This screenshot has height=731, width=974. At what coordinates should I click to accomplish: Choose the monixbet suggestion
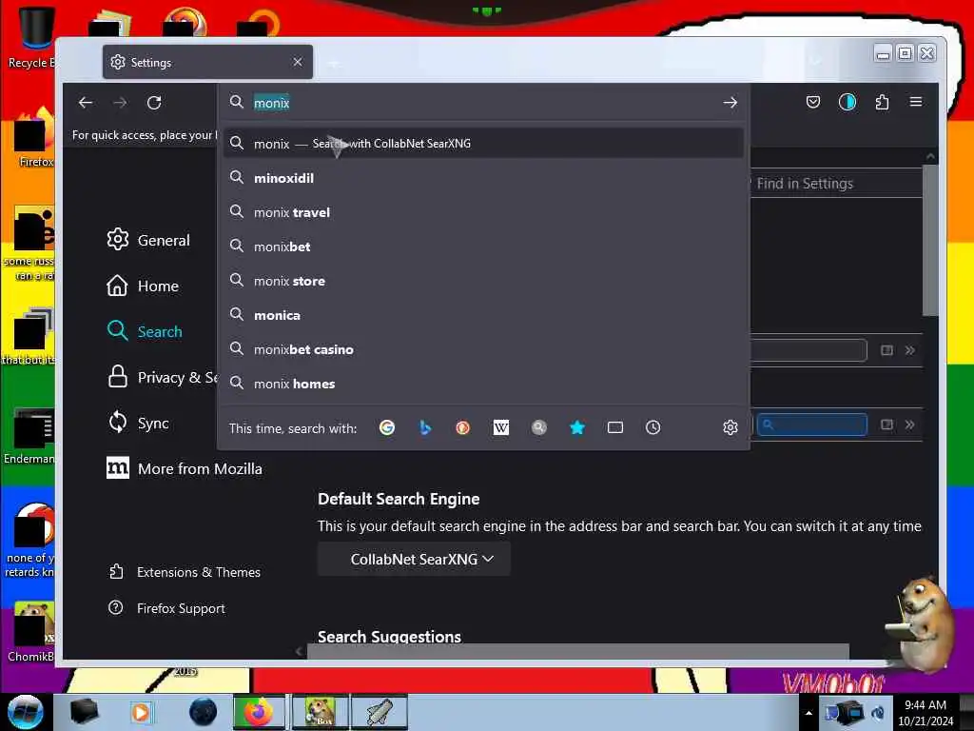[483, 247]
